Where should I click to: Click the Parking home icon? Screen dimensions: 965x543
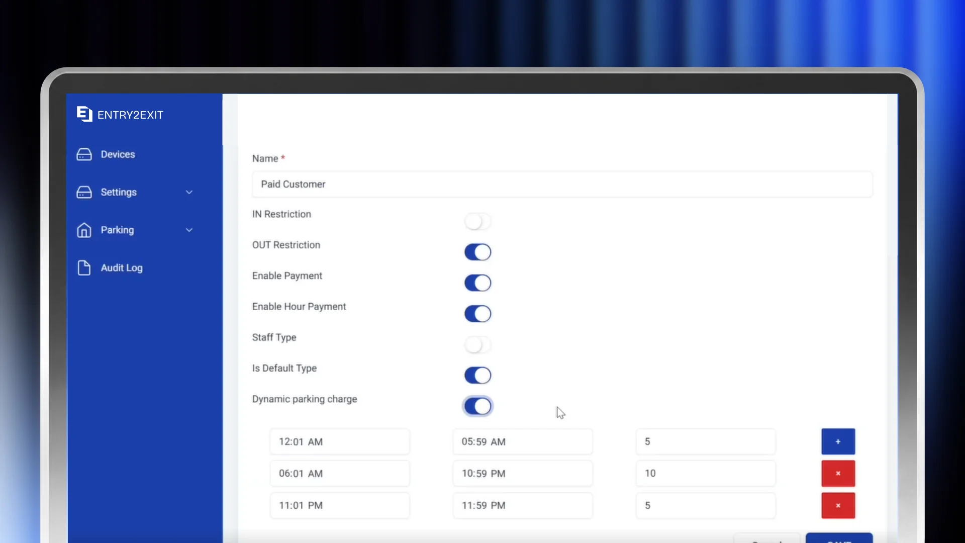tap(84, 230)
